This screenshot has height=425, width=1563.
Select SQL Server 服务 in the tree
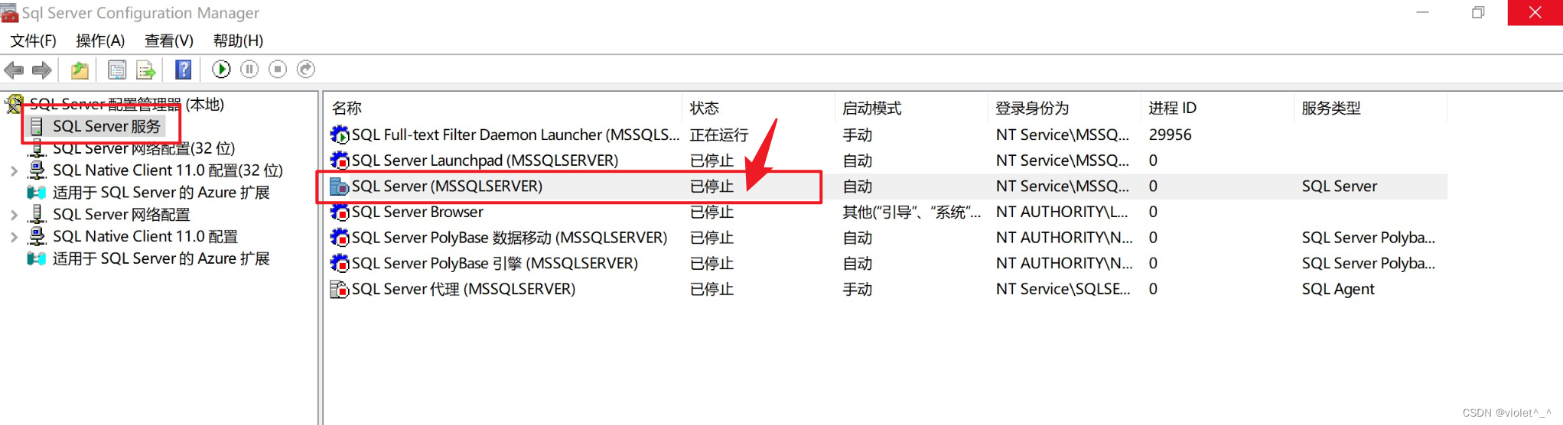[x=107, y=126]
